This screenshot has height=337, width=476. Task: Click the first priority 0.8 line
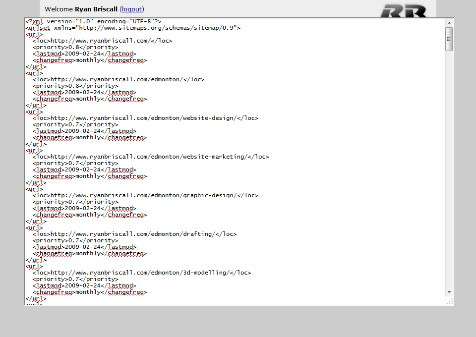click(x=75, y=48)
